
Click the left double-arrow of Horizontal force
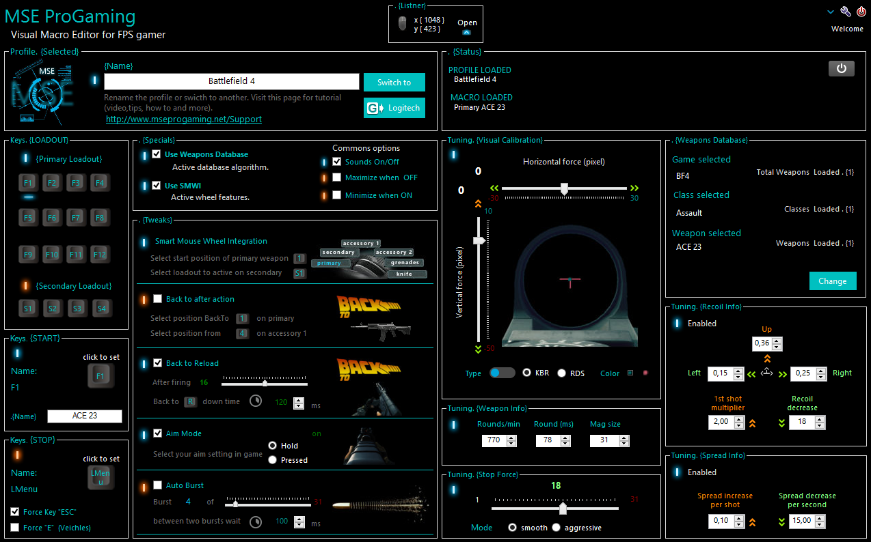coord(496,188)
